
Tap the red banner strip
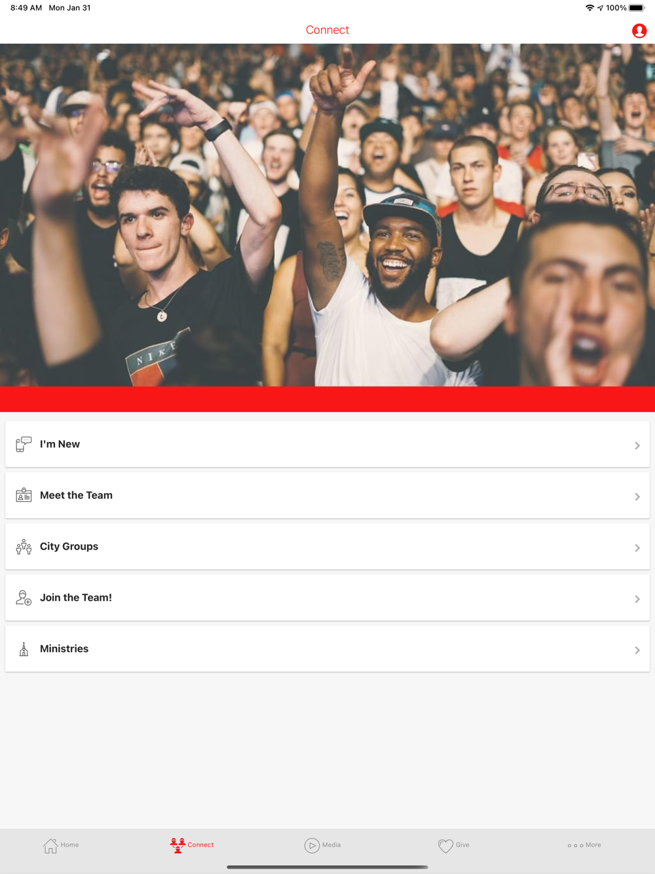(327, 399)
